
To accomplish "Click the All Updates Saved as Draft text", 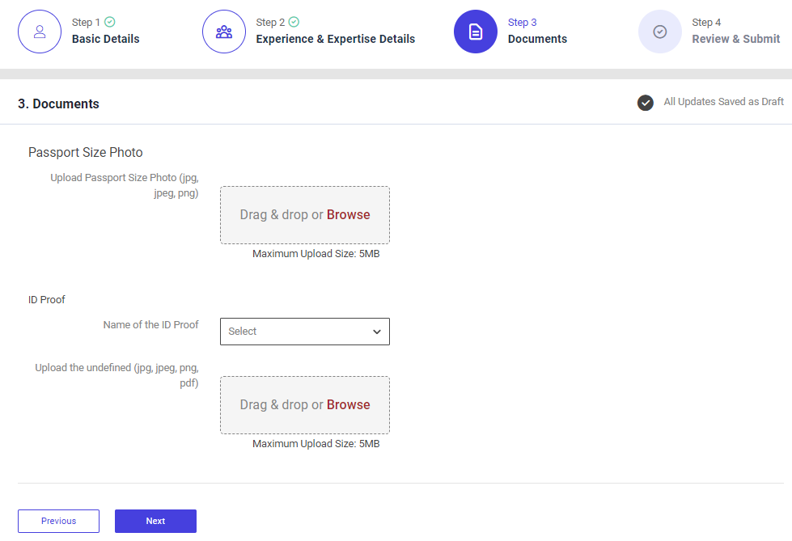I will point(723,102).
